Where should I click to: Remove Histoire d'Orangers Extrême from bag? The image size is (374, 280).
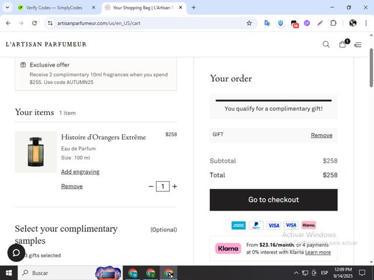72,186
